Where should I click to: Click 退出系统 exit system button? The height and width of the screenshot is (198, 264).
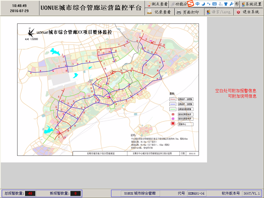click(x=248, y=12)
